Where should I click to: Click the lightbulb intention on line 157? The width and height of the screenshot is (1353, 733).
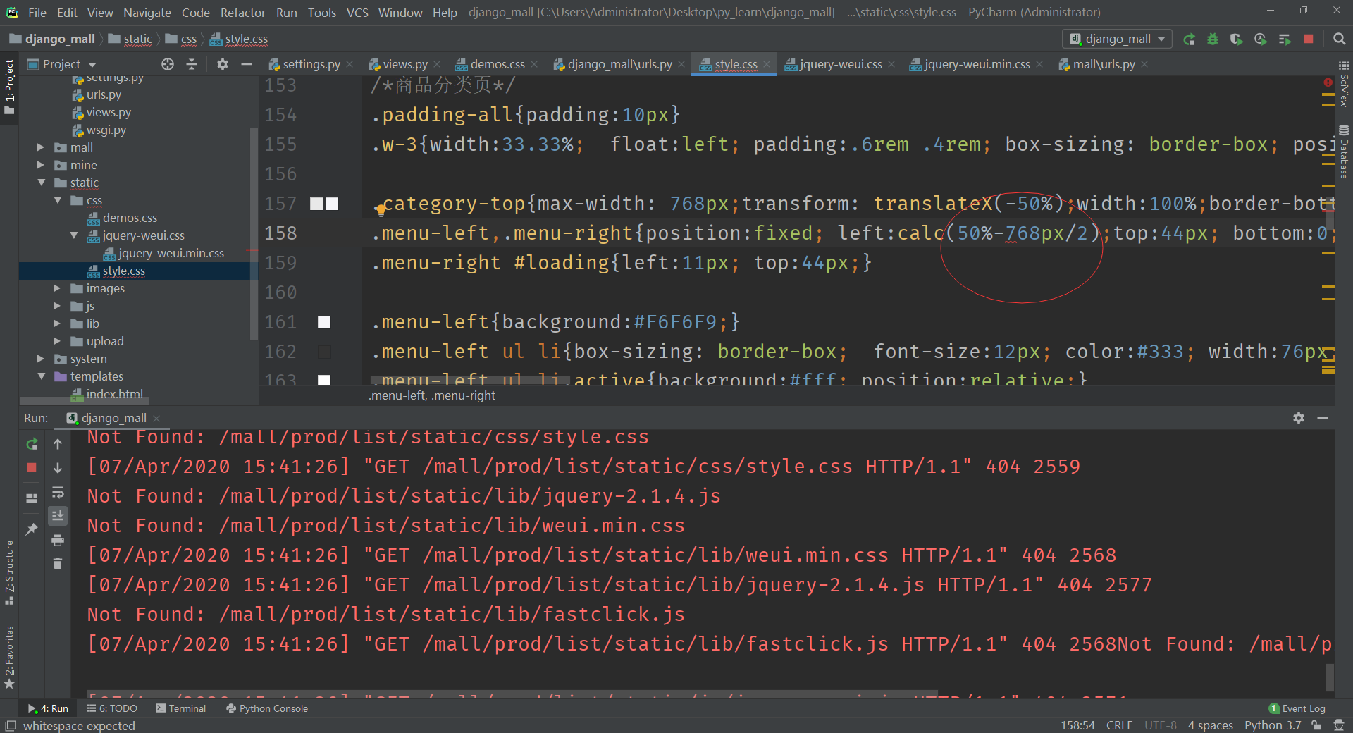tap(381, 209)
